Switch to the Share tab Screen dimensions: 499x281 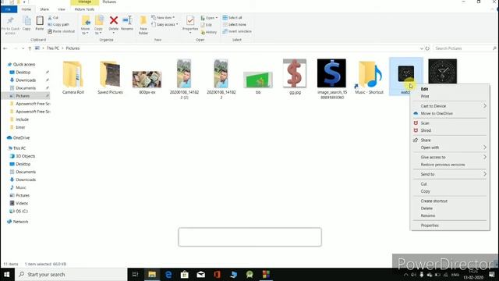(44, 9)
